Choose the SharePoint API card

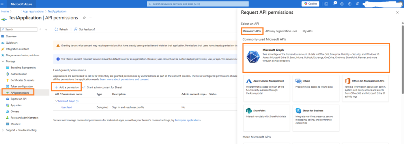tap(267, 118)
